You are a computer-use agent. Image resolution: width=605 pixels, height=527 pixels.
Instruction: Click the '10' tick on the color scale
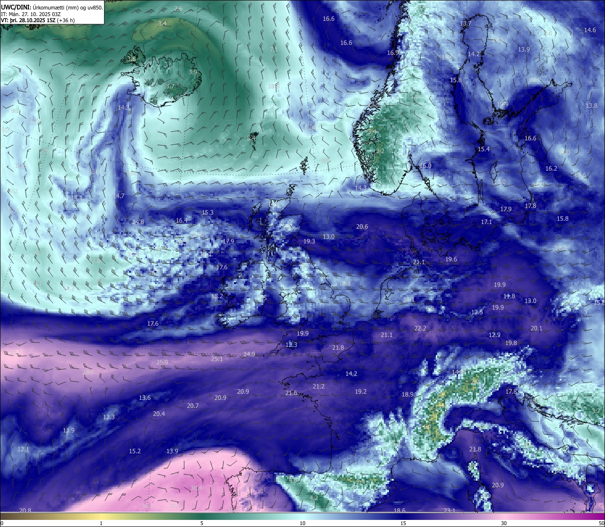pyautogui.click(x=302, y=523)
